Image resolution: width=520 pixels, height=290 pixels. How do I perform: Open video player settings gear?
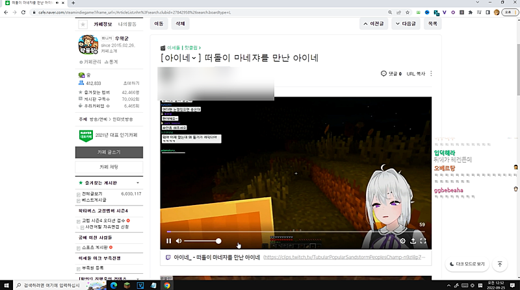402,241
